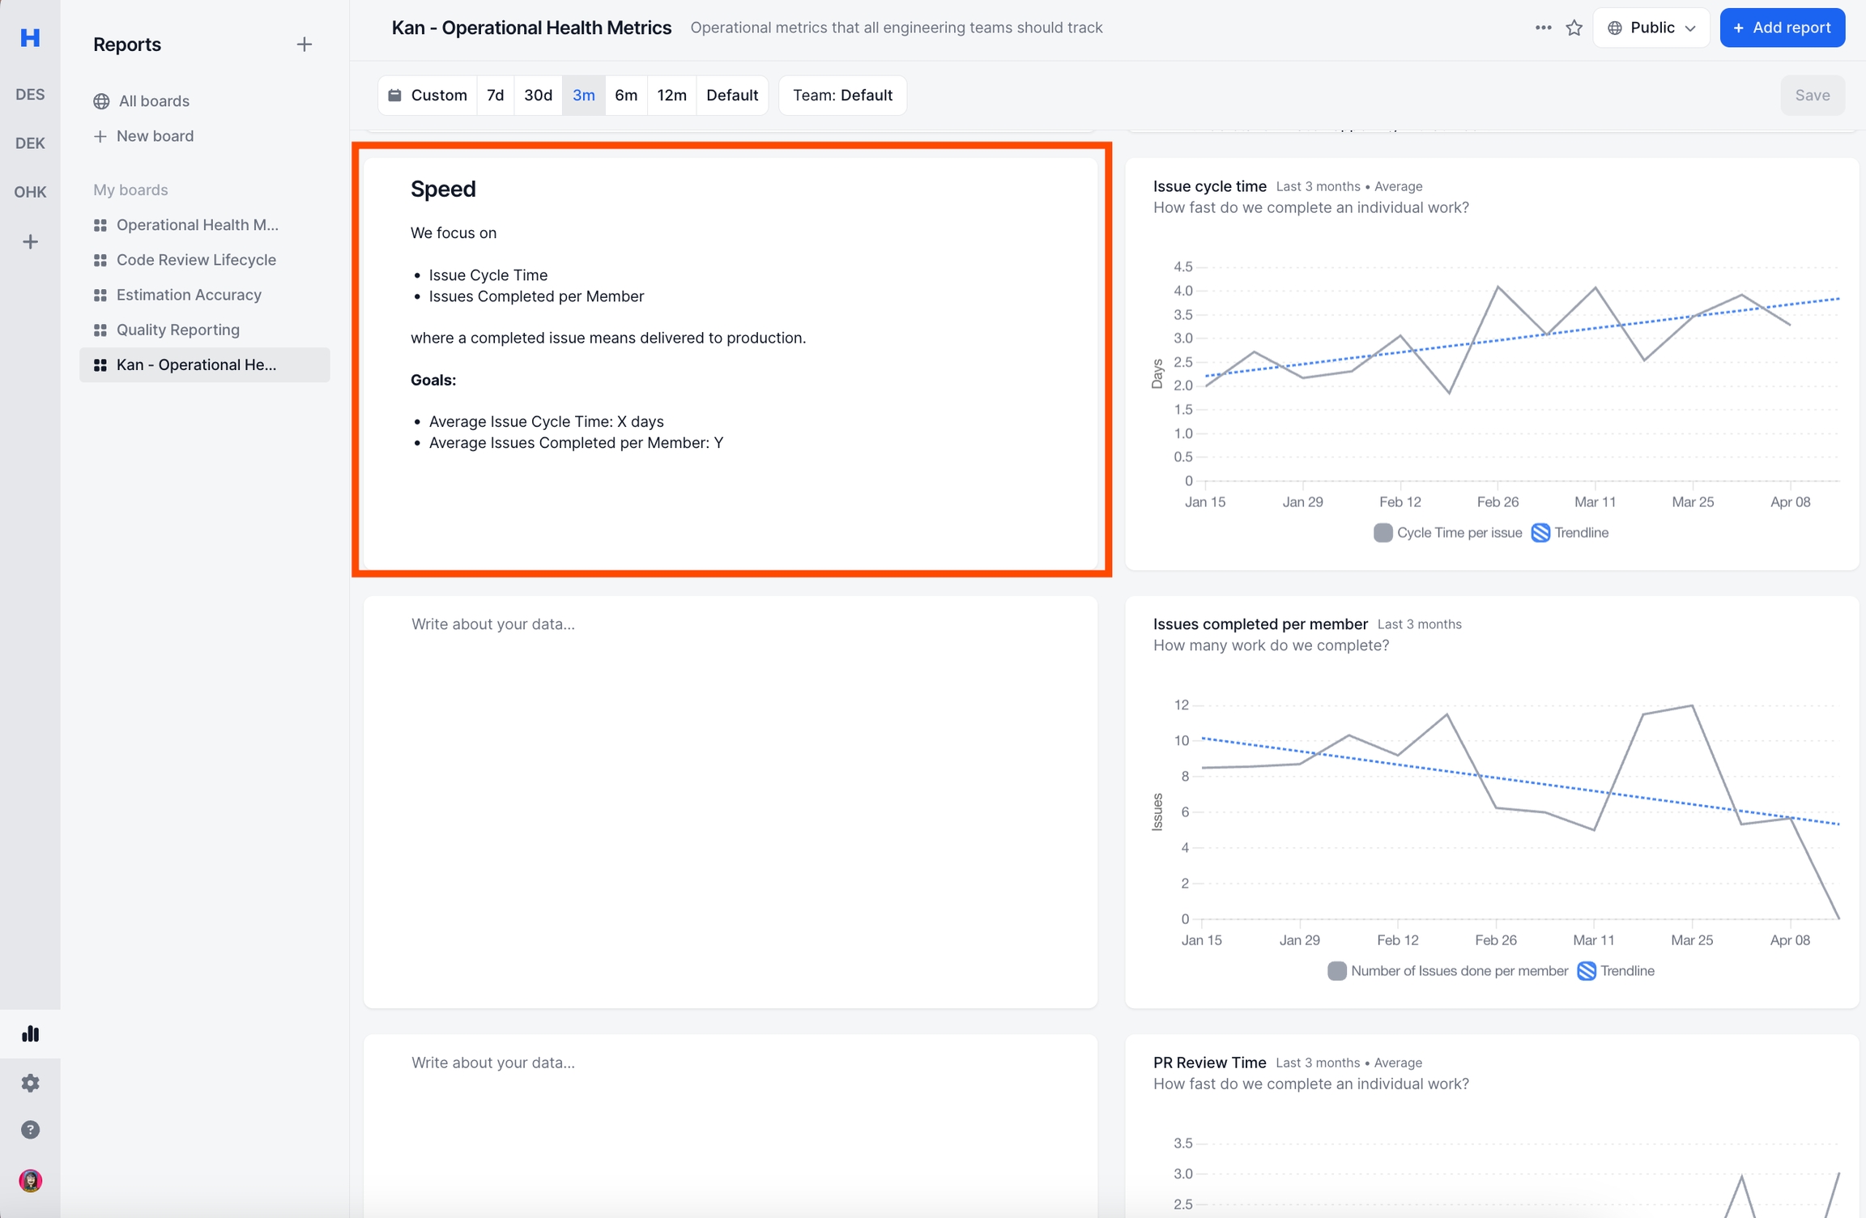Click the PR Review Time chart title
1866x1218 pixels.
[x=1209, y=1063]
